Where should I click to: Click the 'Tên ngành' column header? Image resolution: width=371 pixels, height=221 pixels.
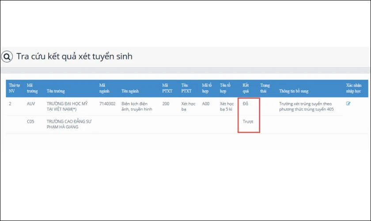tap(130, 91)
